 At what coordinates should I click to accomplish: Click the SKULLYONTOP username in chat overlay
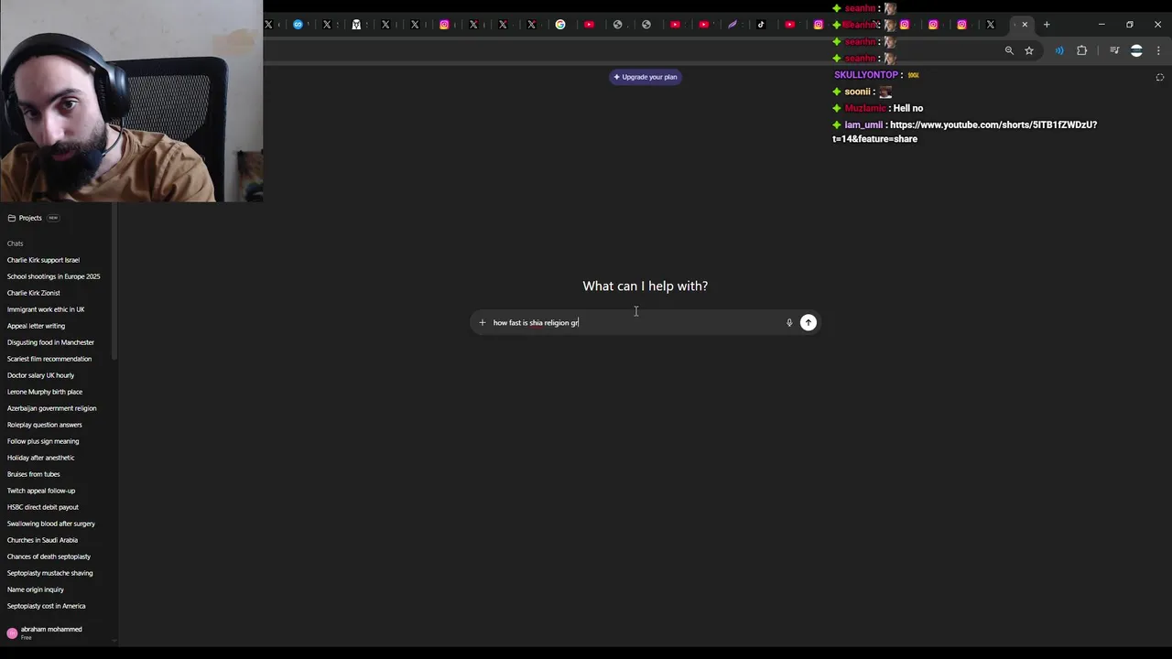pos(866,75)
